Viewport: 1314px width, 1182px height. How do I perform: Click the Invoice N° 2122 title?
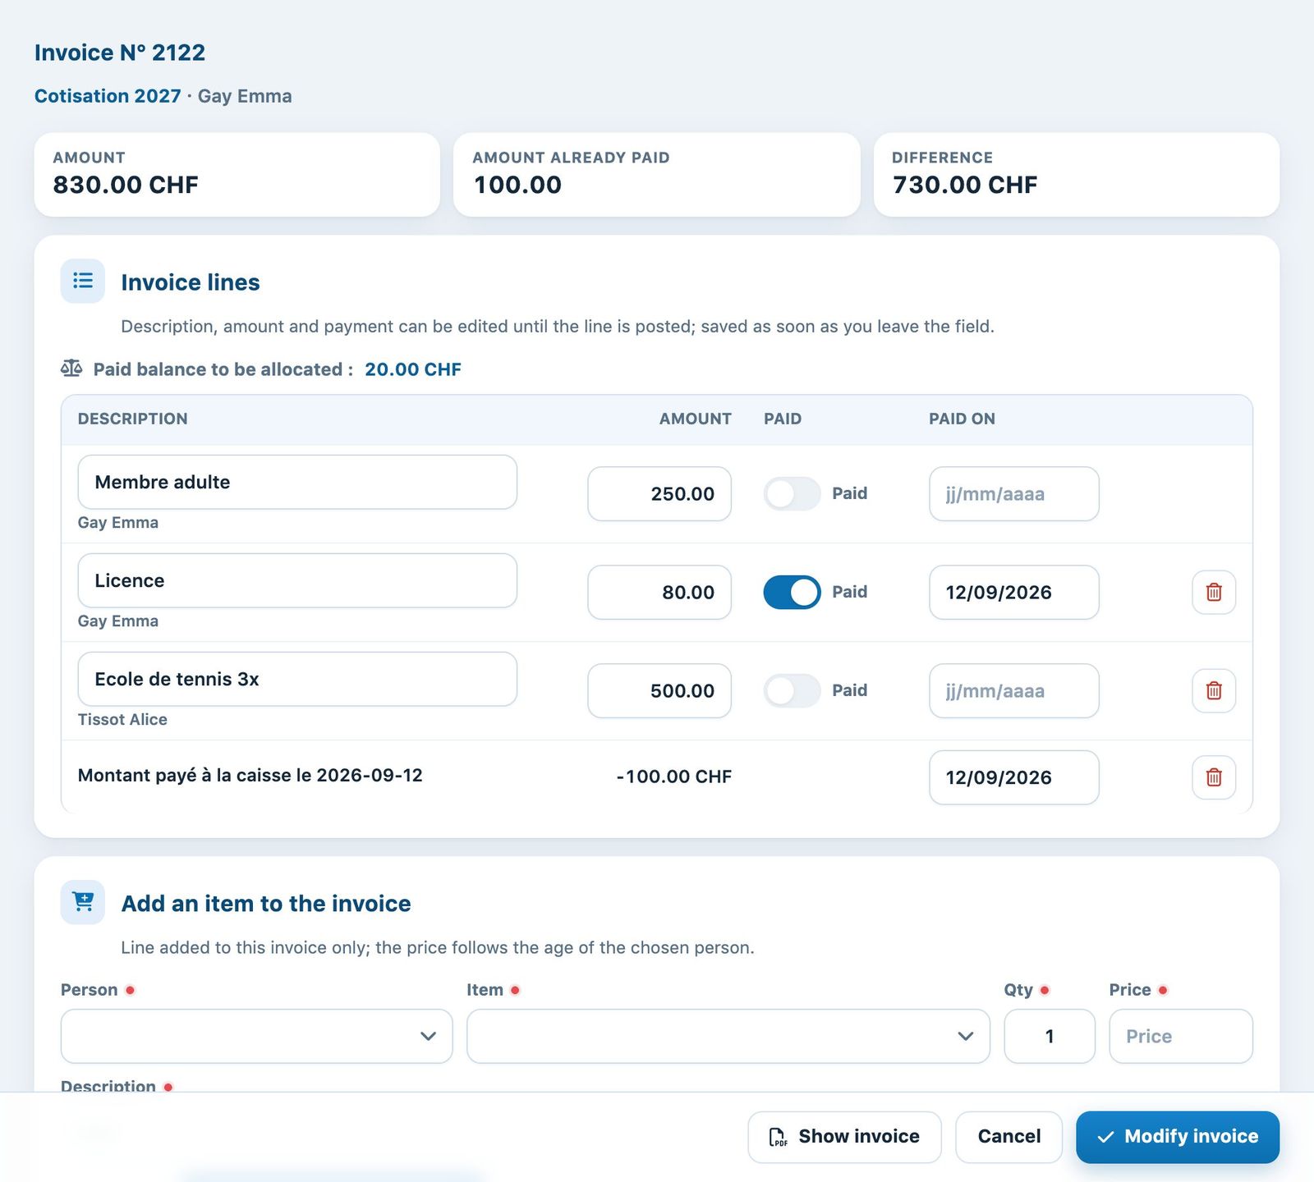coord(120,53)
